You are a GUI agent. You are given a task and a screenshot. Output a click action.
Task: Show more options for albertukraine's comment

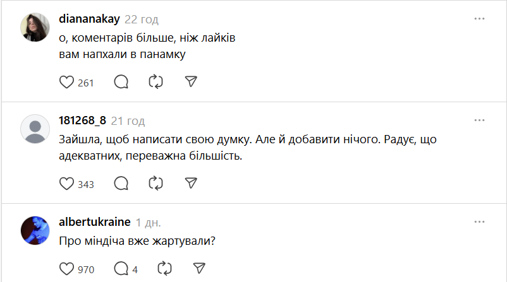point(479,221)
